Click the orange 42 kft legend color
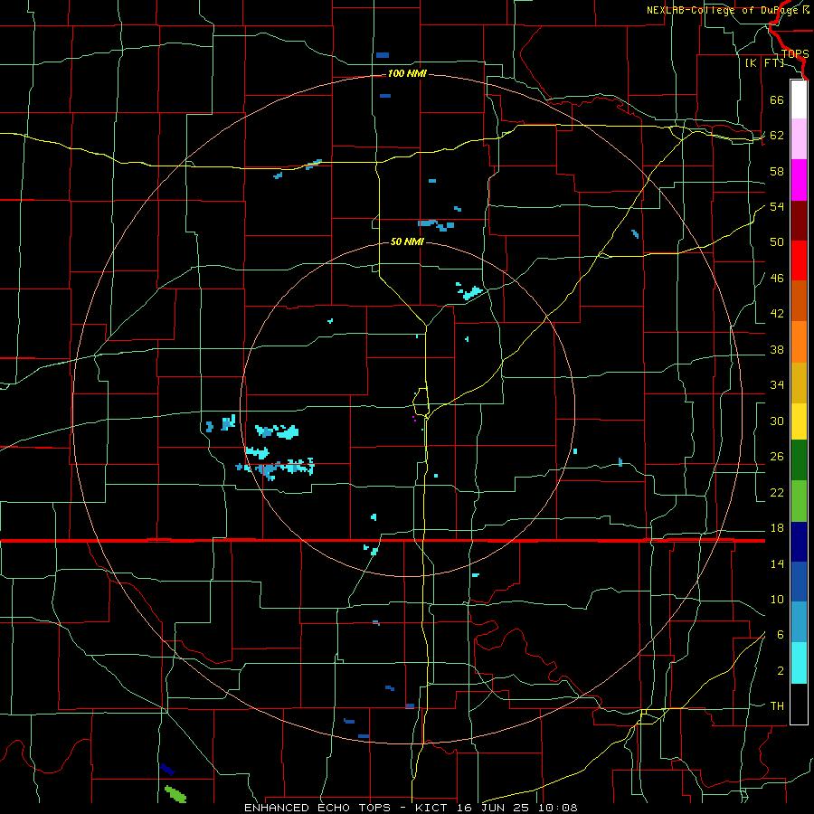This screenshot has height=814, width=814. 799,342
